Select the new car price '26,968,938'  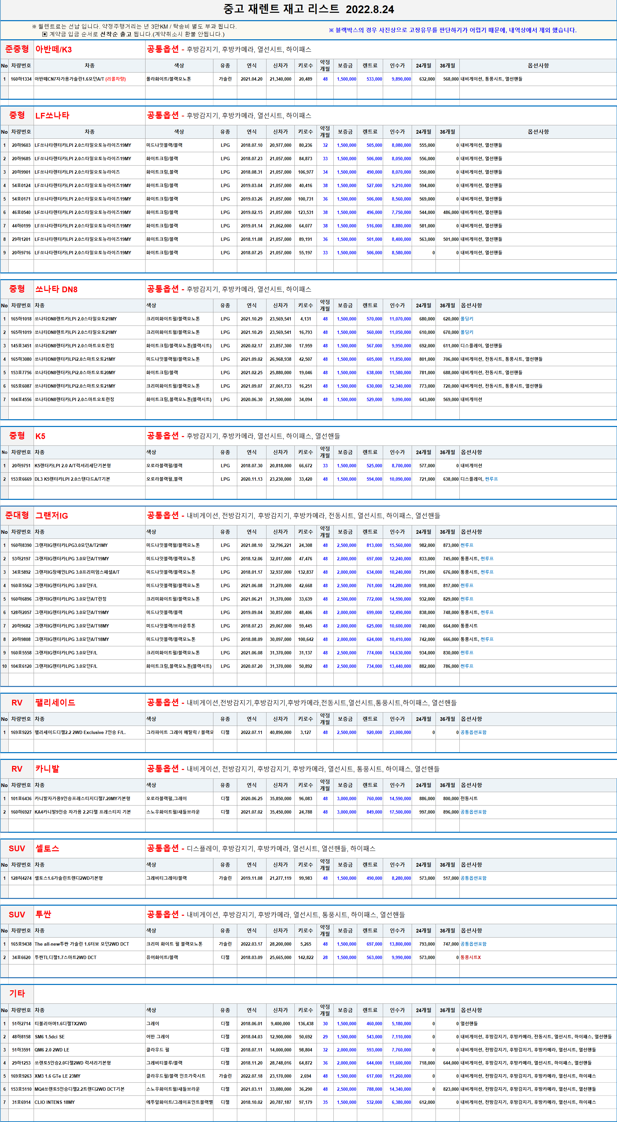point(280,359)
